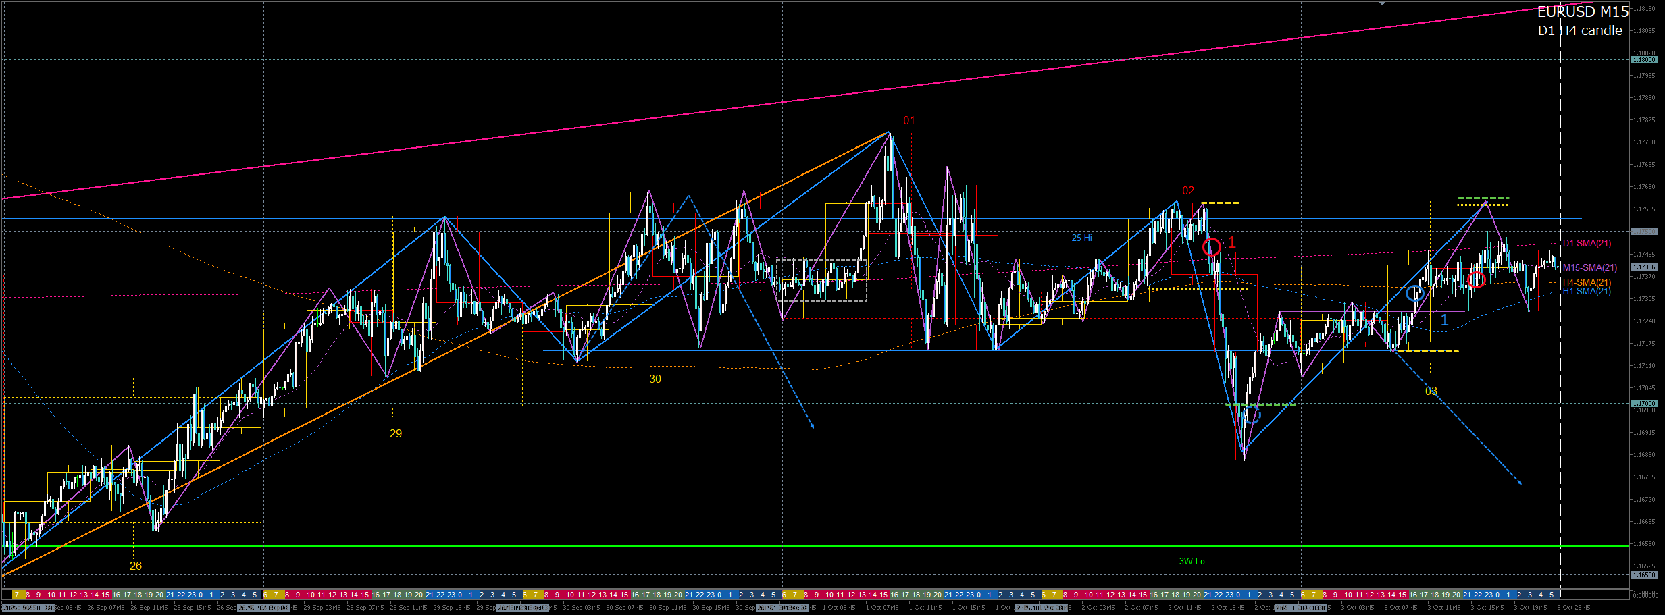
Task: Click the EURUSD M15 chart title
Action: click(1583, 11)
